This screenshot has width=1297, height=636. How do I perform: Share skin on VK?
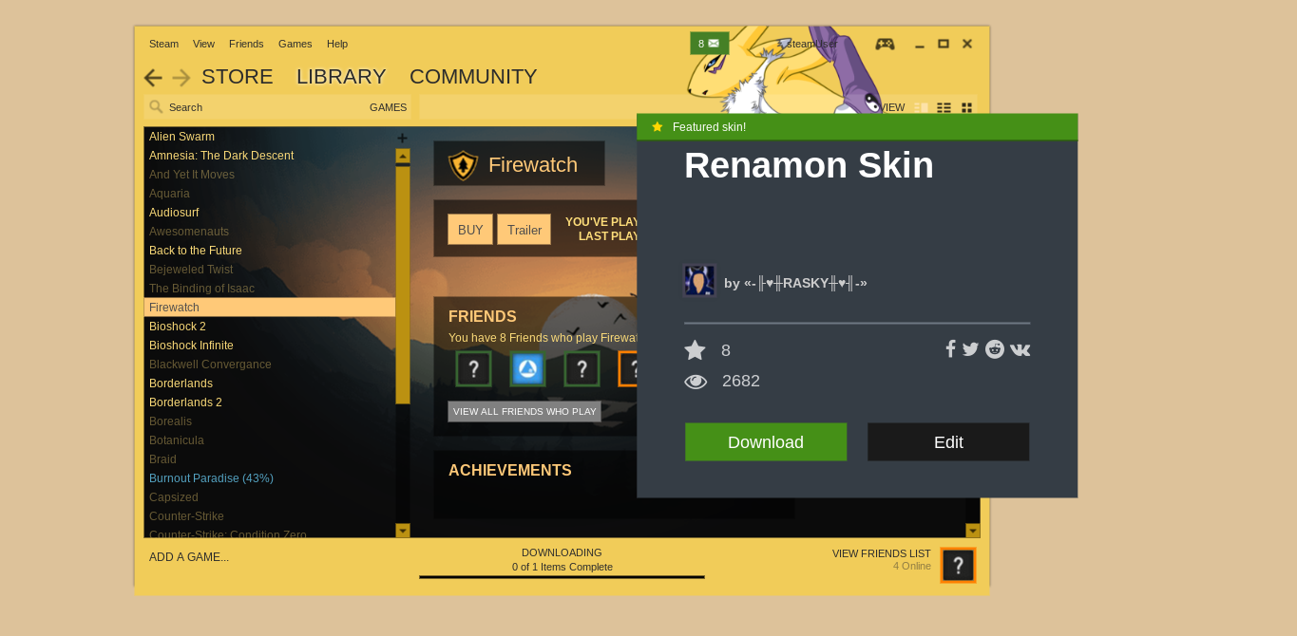click(x=1020, y=348)
